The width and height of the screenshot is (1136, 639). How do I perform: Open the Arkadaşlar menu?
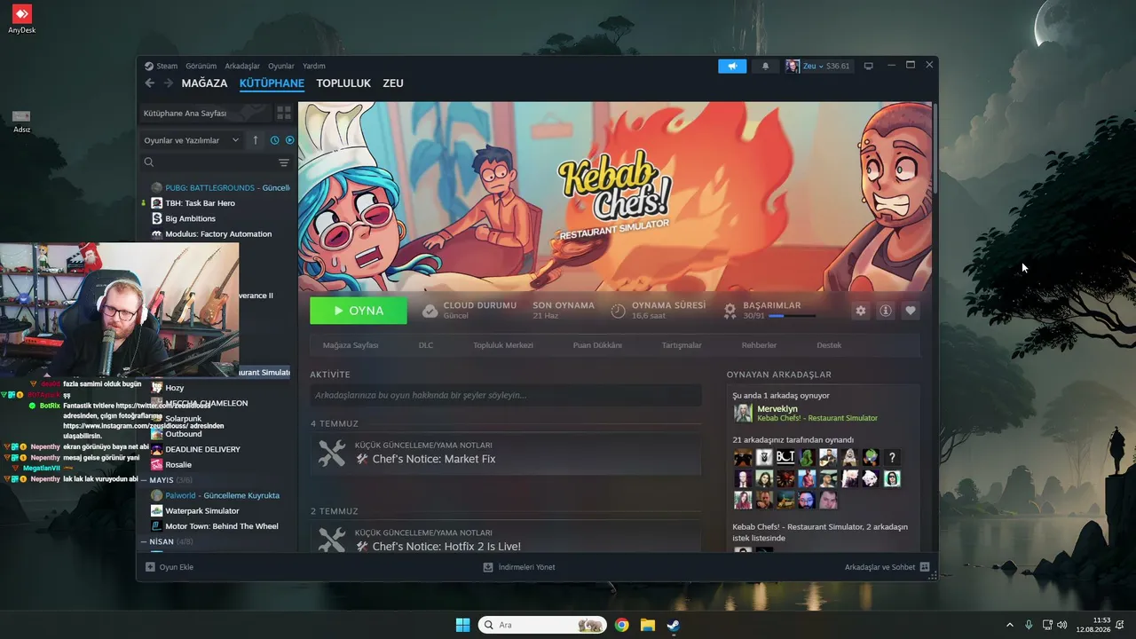pos(242,66)
